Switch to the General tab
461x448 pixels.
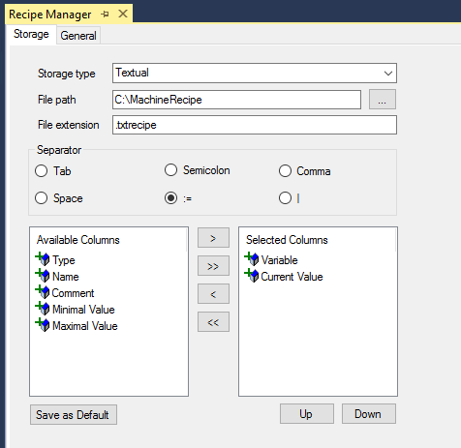tap(78, 36)
